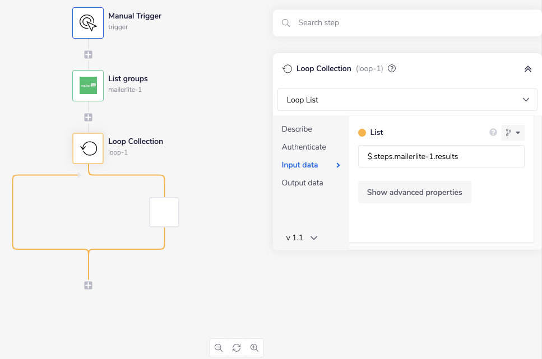Open the arrow next to the mapping icon
Viewport: 542px width, 359px height.
point(517,132)
